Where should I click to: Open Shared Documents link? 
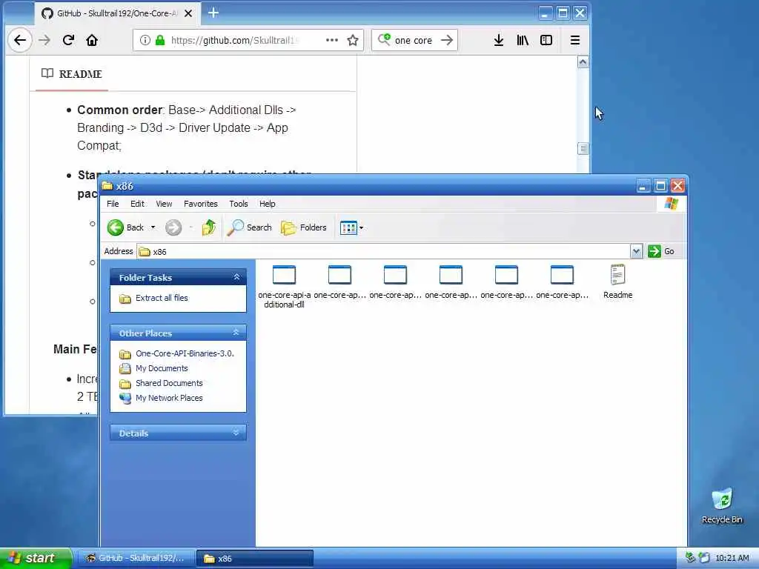tap(169, 383)
